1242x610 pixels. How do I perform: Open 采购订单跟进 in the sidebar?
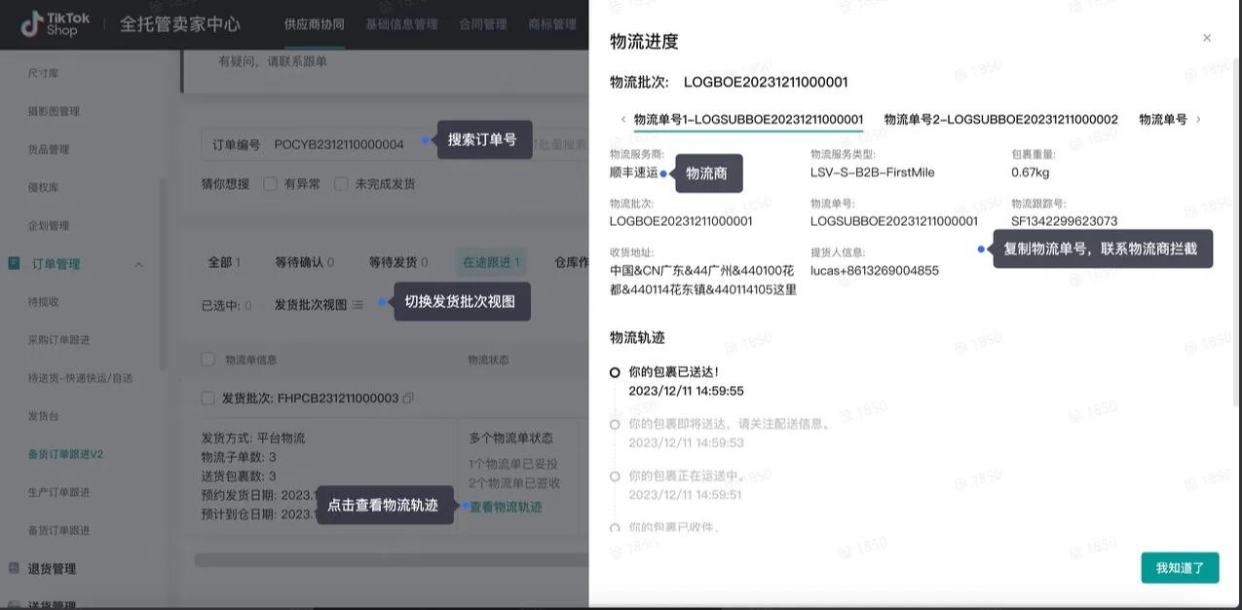58,340
